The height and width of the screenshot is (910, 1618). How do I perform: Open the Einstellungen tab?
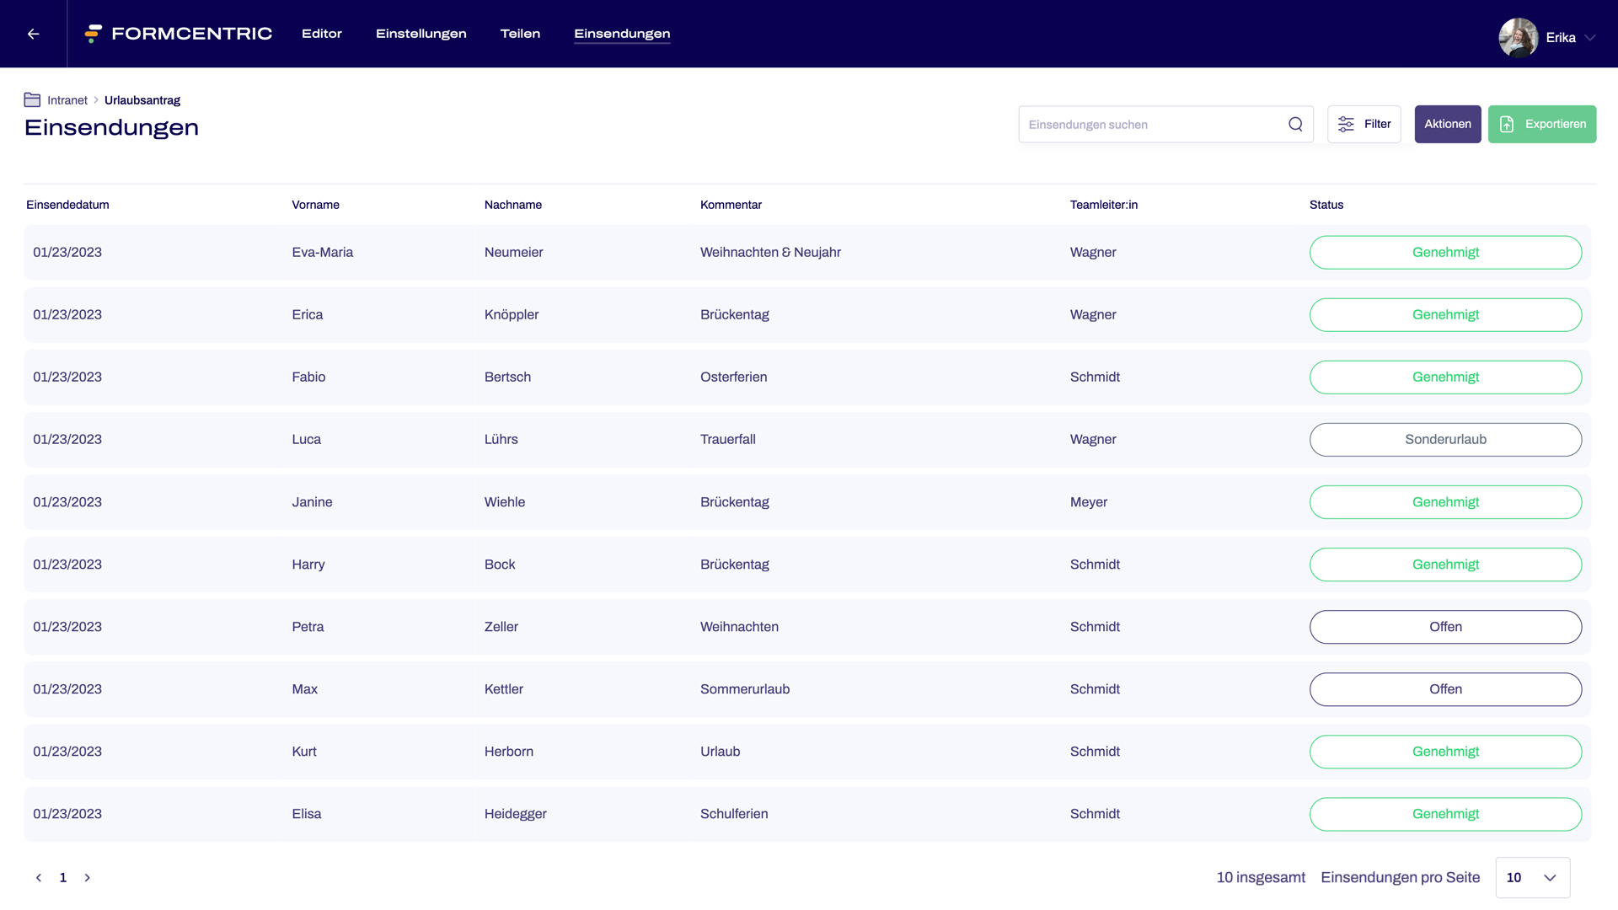click(x=421, y=34)
